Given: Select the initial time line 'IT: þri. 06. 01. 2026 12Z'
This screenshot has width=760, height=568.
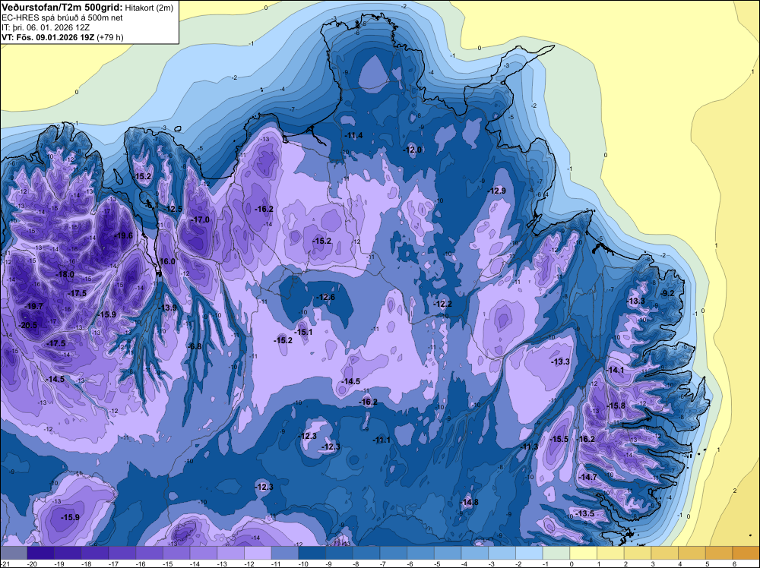Looking at the screenshot, I should pyautogui.click(x=46, y=27).
